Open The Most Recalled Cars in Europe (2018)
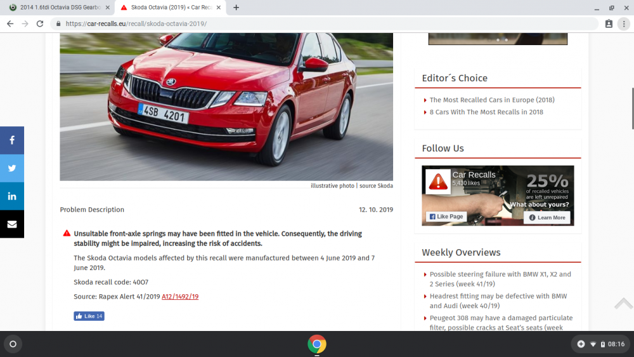This screenshot has width=634, height=357. 492,100
